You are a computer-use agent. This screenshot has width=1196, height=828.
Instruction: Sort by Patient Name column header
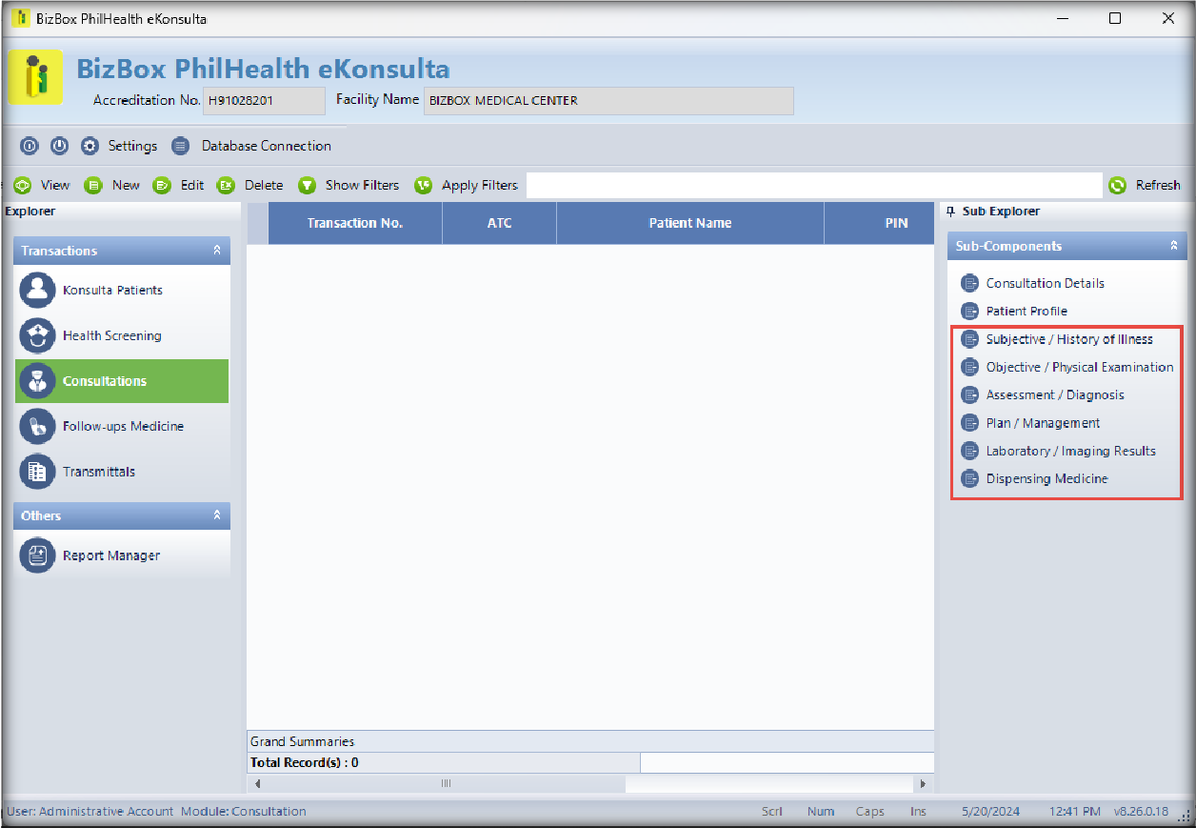[x=689, y=223]
